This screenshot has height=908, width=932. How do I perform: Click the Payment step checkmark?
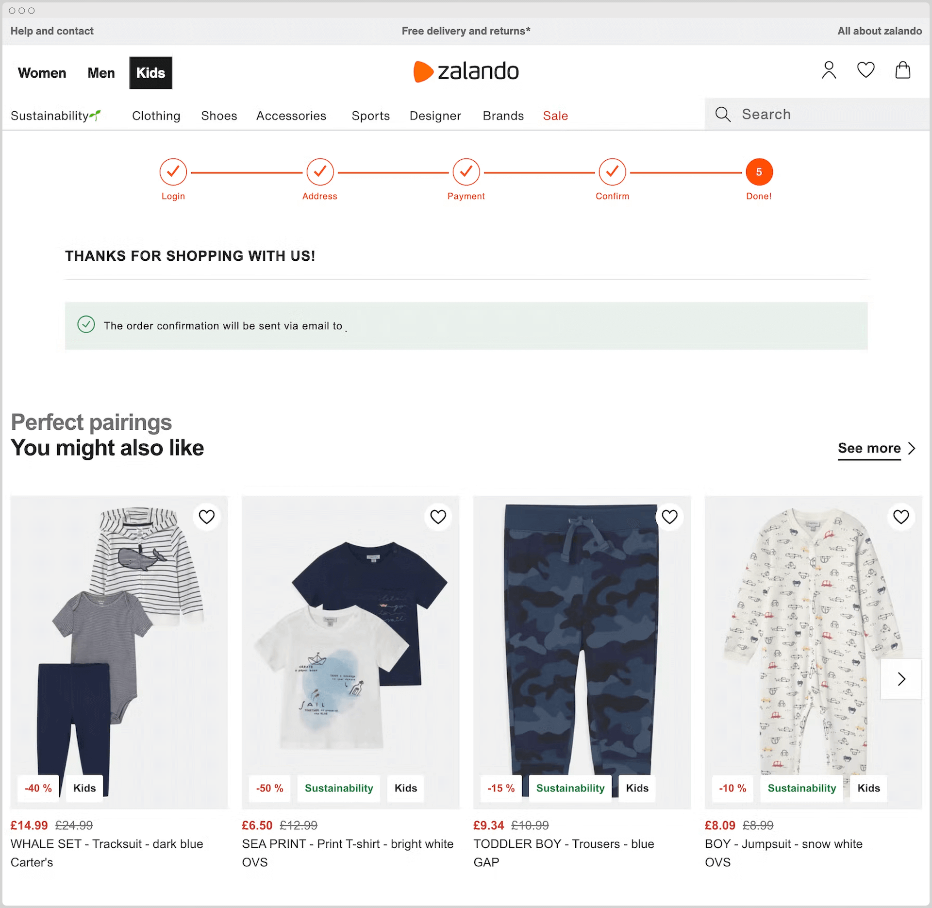pos(466,172)
